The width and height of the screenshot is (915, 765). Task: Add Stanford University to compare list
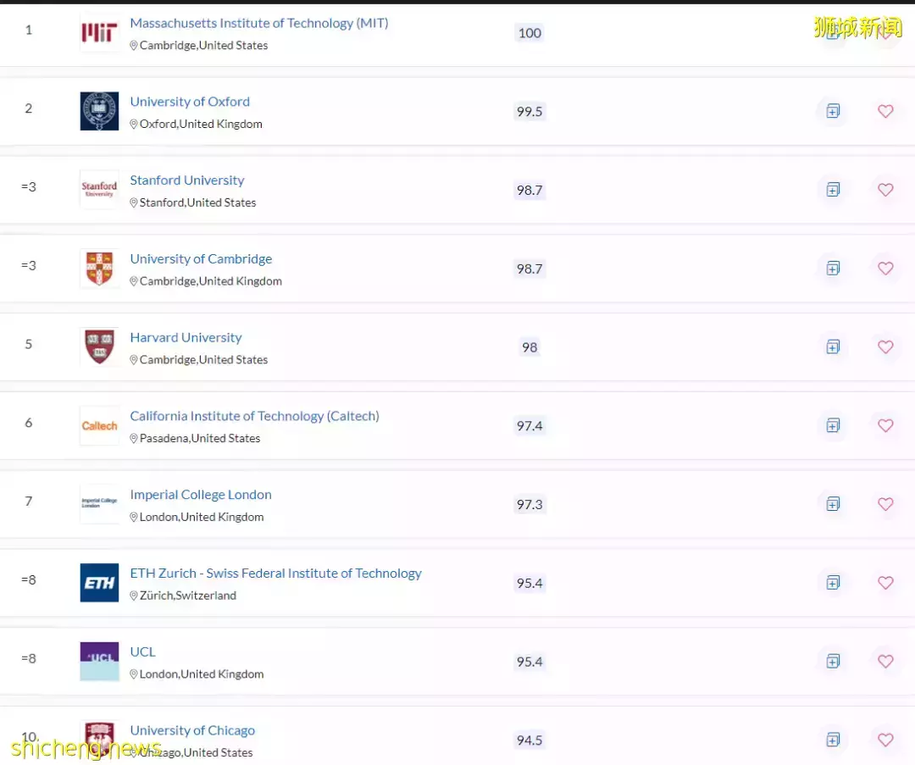[833, 190]
